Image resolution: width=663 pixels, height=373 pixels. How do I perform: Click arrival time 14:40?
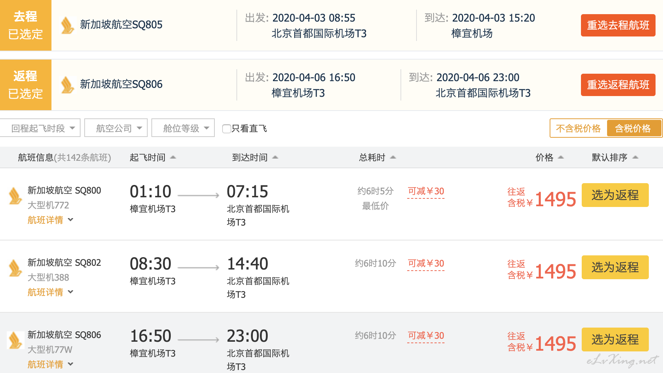pyautogui.click(x=248, y=264)
